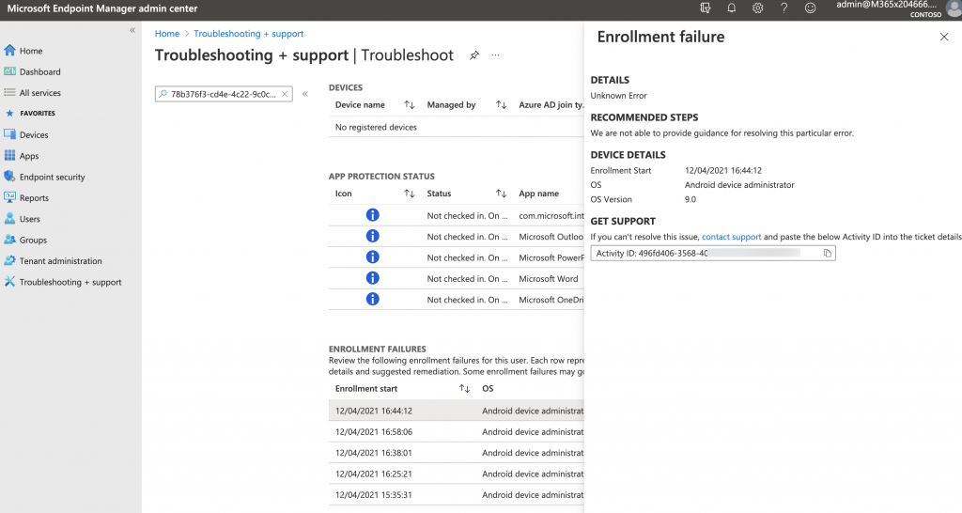Click Microsoft Word app name cell

click(x=549, y=279)
